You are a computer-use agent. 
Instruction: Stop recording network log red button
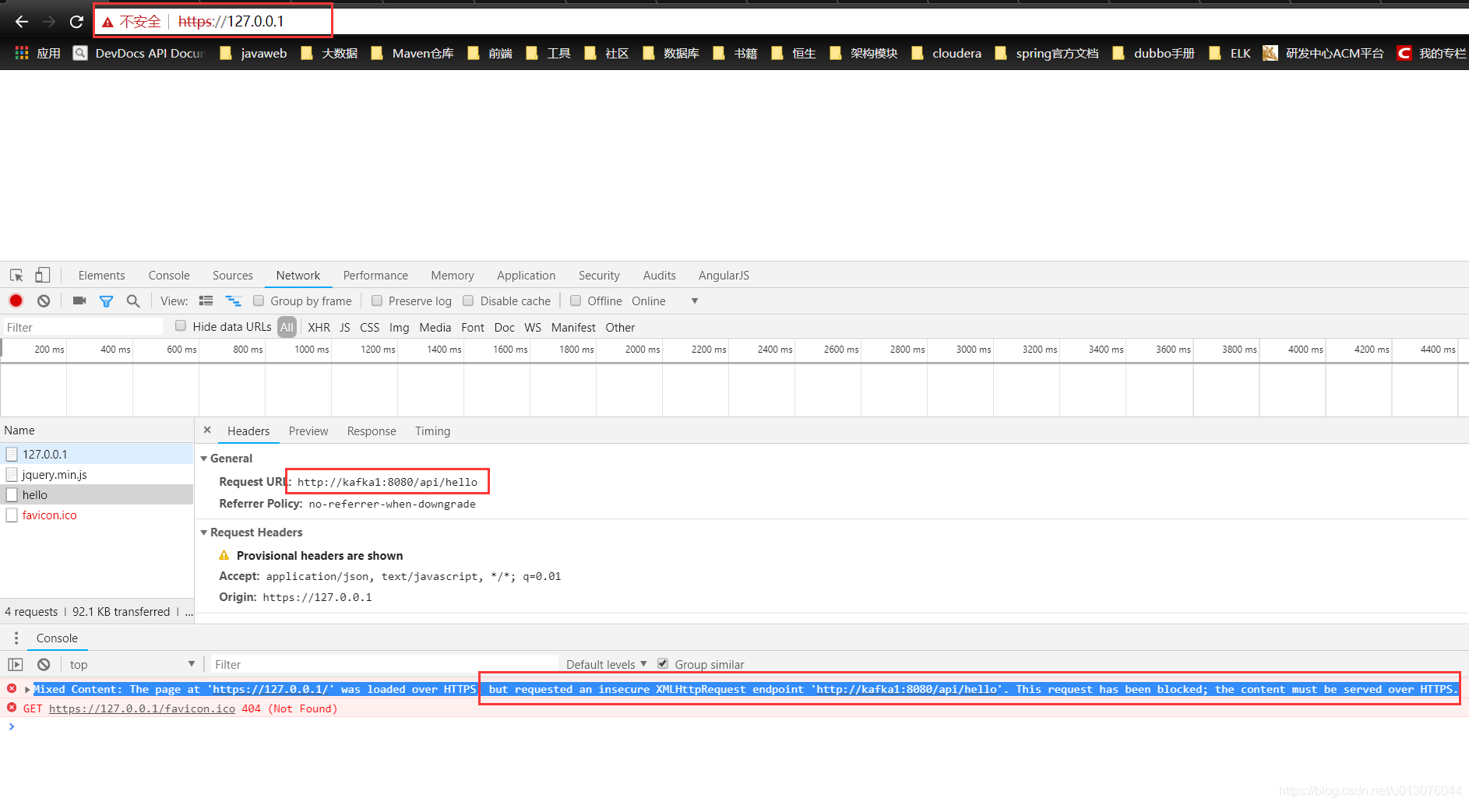16,301
